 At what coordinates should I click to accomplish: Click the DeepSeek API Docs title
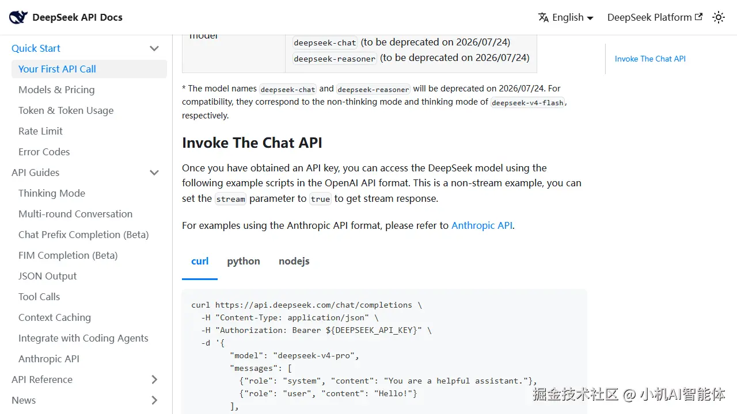[x=77, y=17]
